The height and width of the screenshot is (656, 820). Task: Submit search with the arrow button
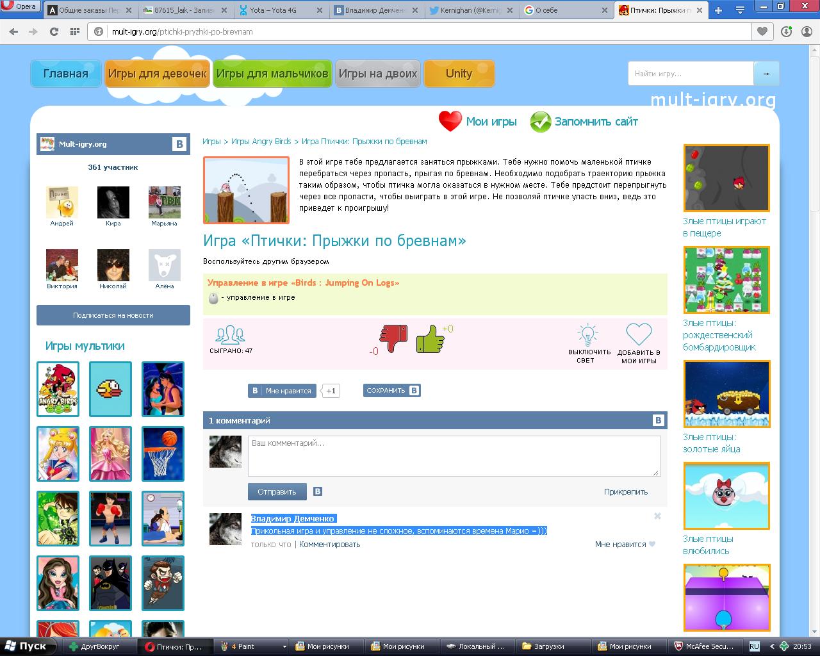pos(766,74)
